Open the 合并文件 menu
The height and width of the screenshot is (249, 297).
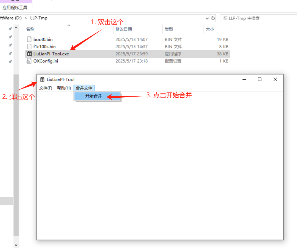[84, 88]
